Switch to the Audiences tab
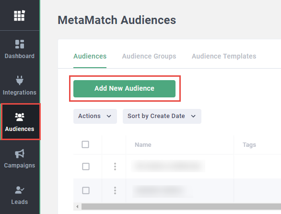This screenshot has width=281, height=214. coord(90,56)
